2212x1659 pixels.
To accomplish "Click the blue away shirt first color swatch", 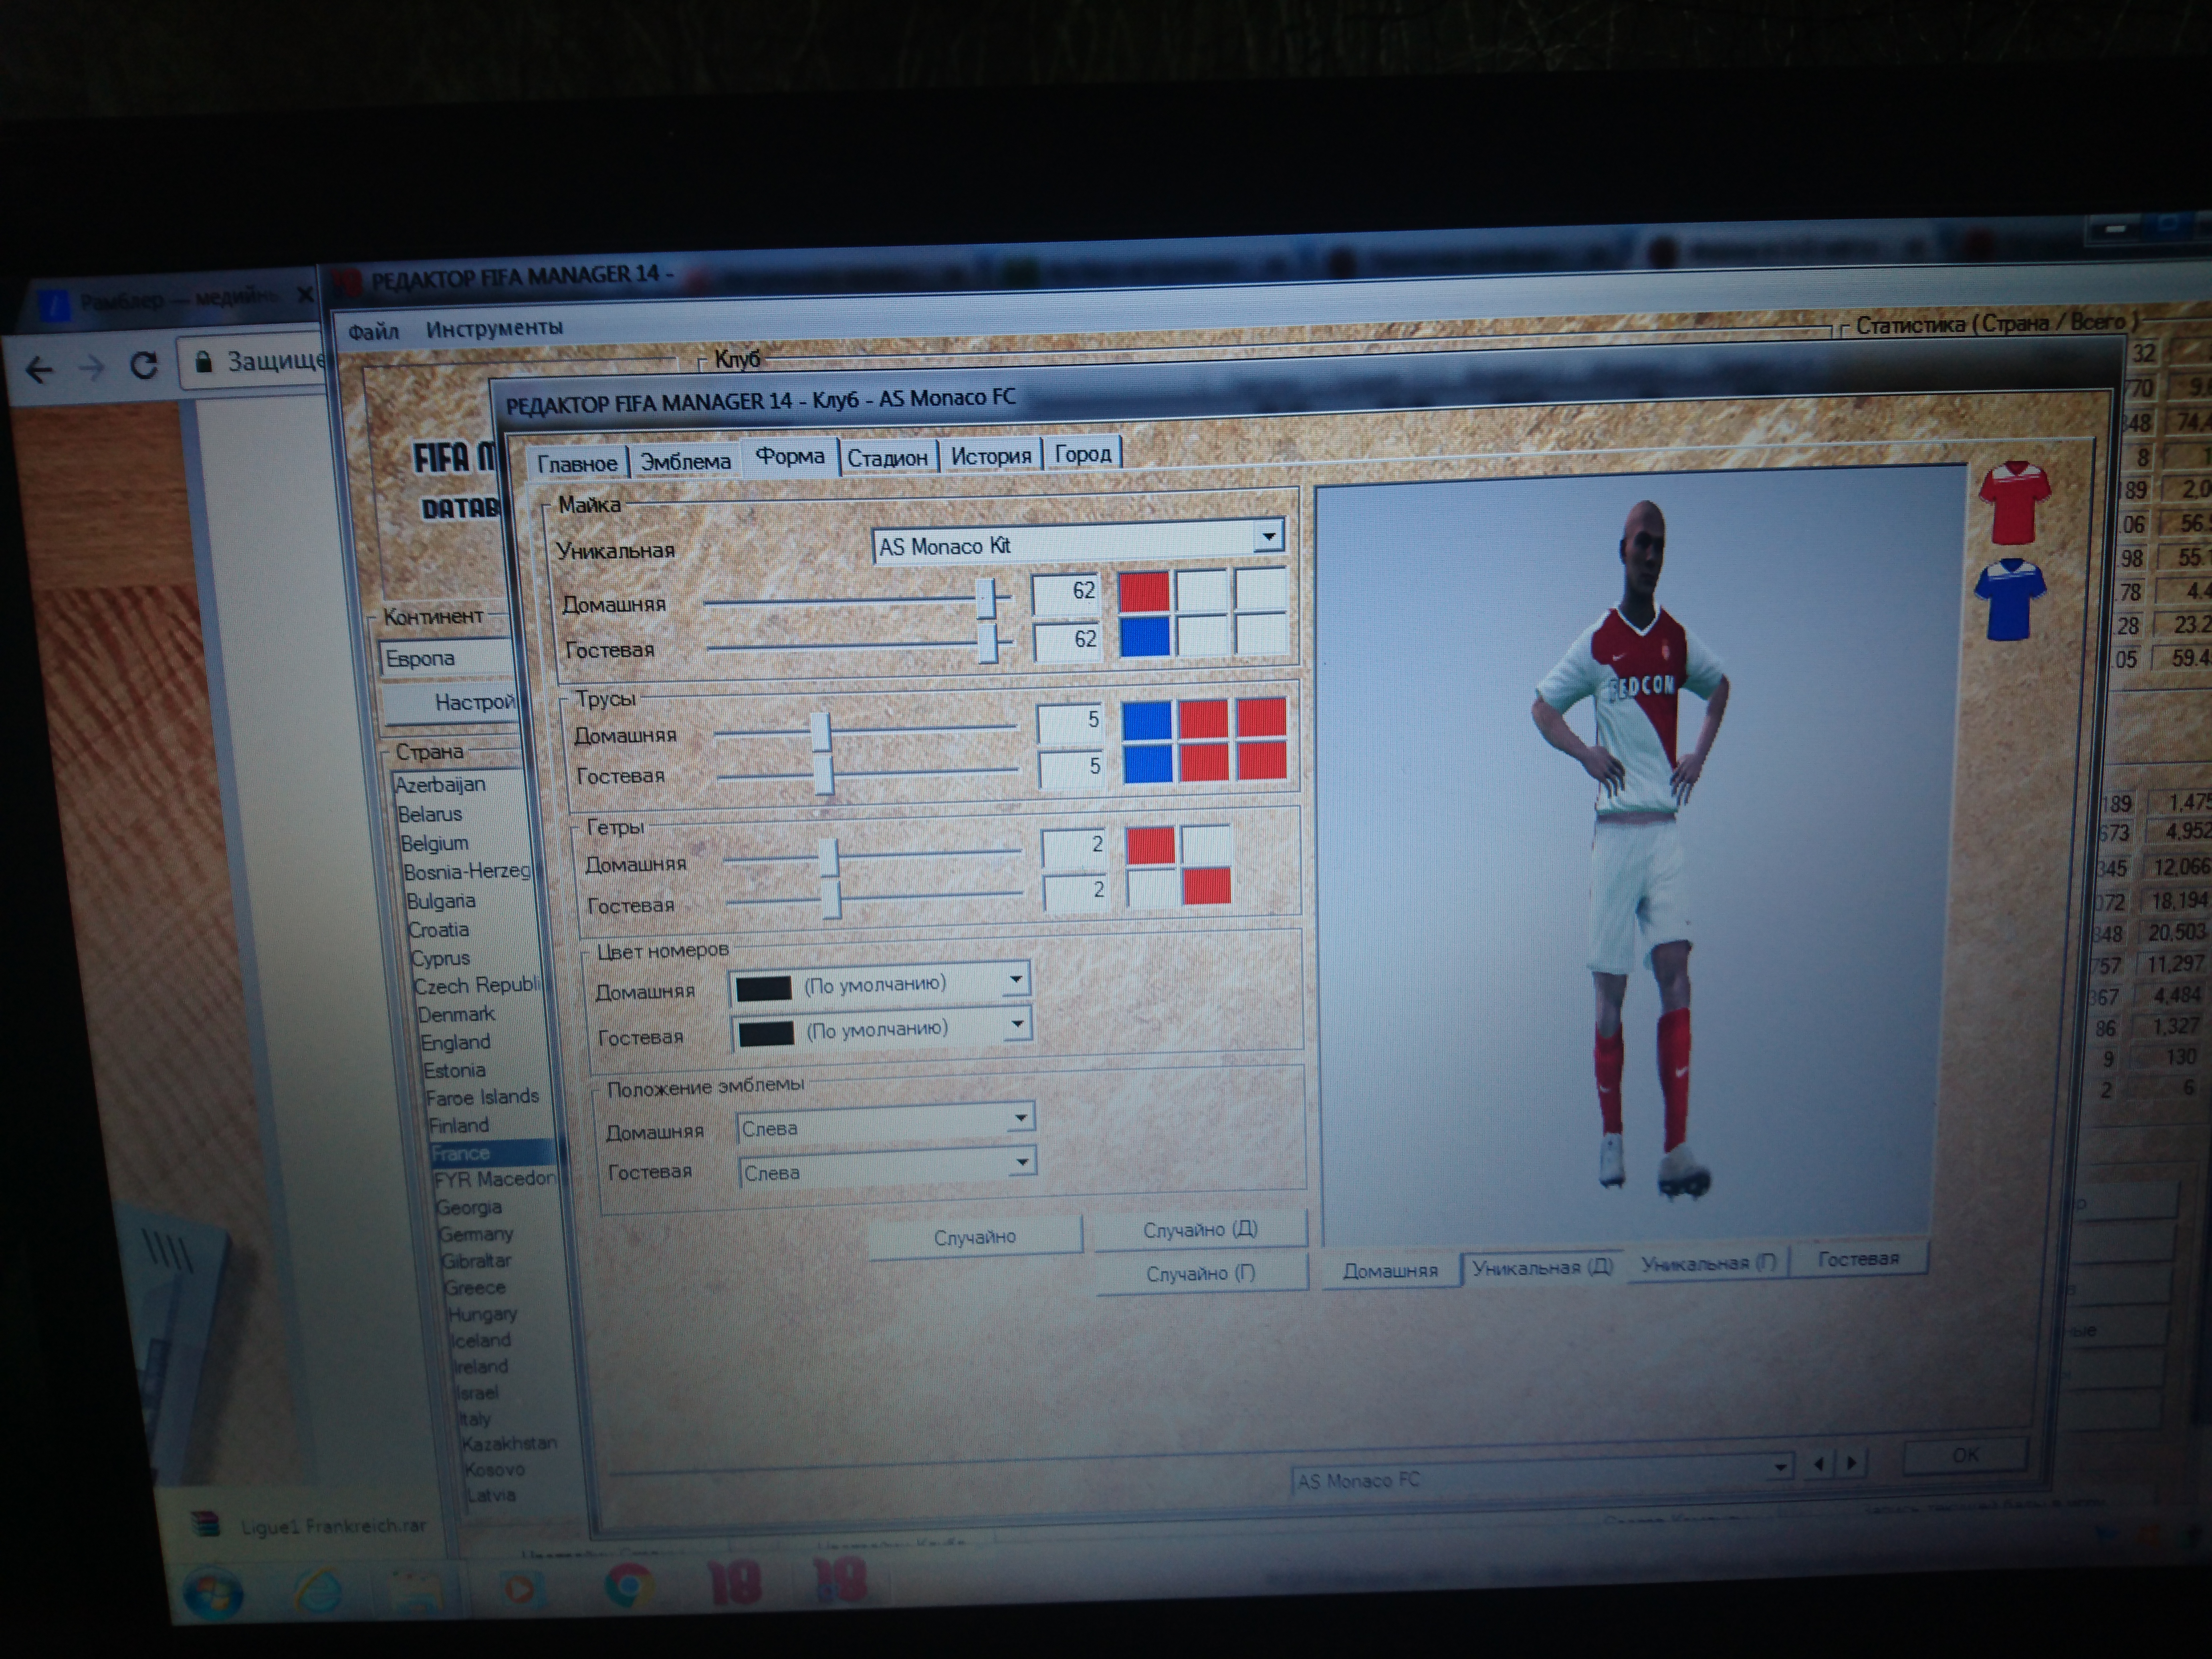I will point(1144,637).
